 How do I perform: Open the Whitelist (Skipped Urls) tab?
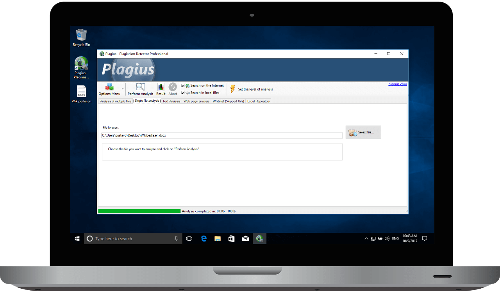coord(228,101)
